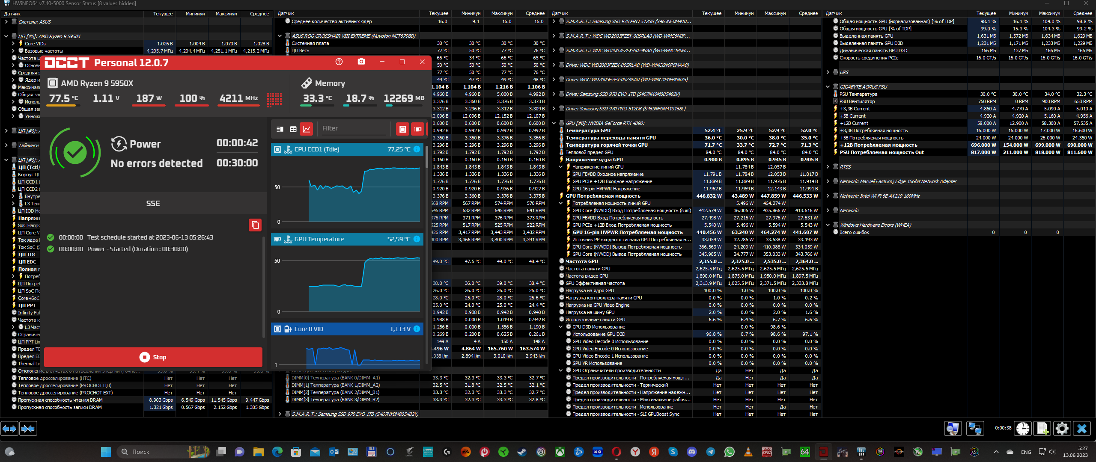Collapse the GPU NVIDIA GeForce RTX 4090 group
Viewport: 1096px width, 462px height.
tap(554, 123)
